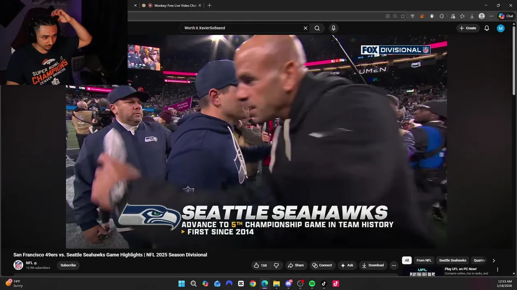
Task: Clear the YouTube search box text
Action: [x=305, y=28]
